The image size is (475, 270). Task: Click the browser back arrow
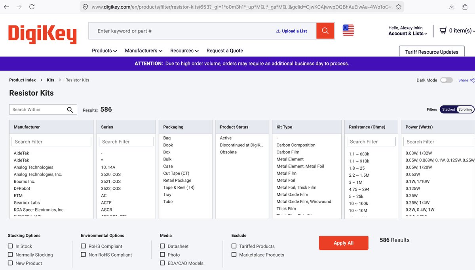tap(7, 7)
